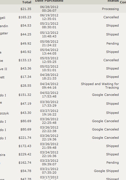
Task: Click the $54.53 Shipped order row
Action: (63, 25)
